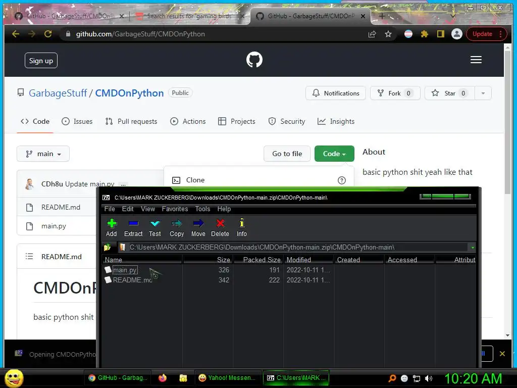Open README.md in the GitHub file list
Viewport: 517px width, 388px height.
pos(61,207)
